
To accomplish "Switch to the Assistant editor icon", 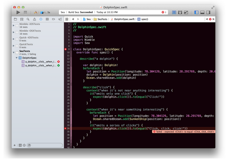I will click(180, 12).
